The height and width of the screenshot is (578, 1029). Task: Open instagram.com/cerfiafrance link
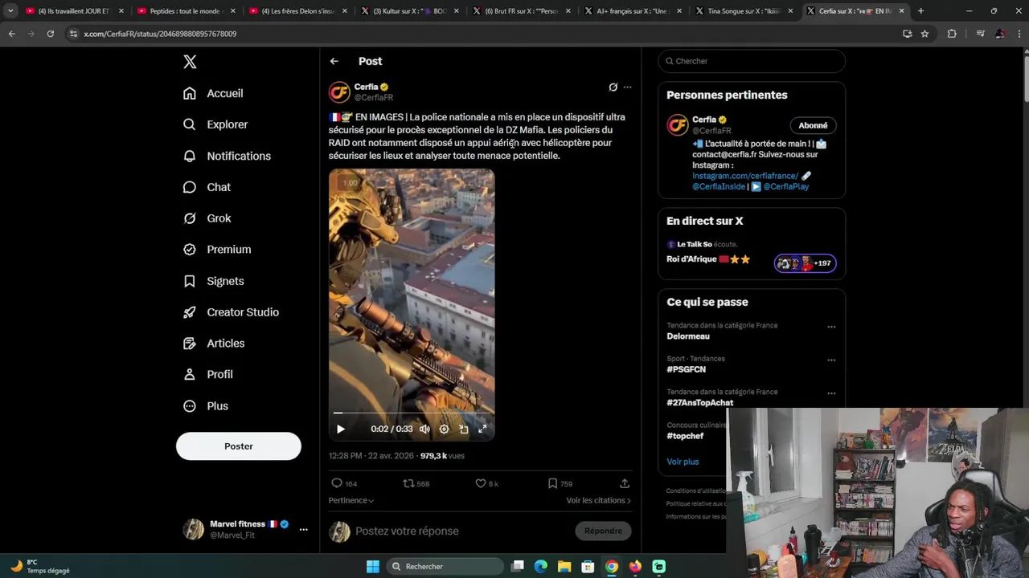pos(745,176)
